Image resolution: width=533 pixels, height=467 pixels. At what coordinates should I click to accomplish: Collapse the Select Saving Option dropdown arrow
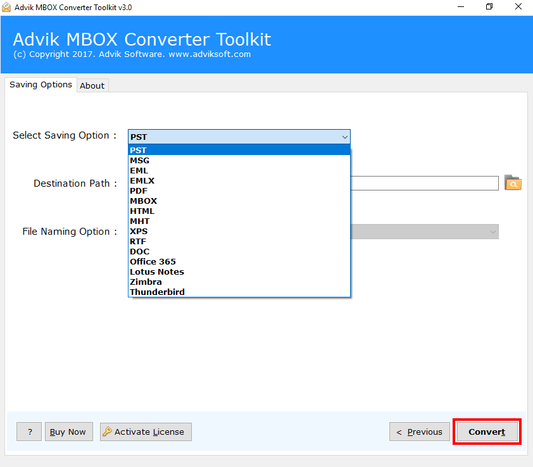(344, 137)
